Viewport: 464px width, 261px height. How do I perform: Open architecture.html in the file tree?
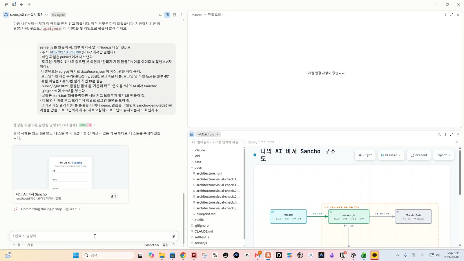click(209, 173)
